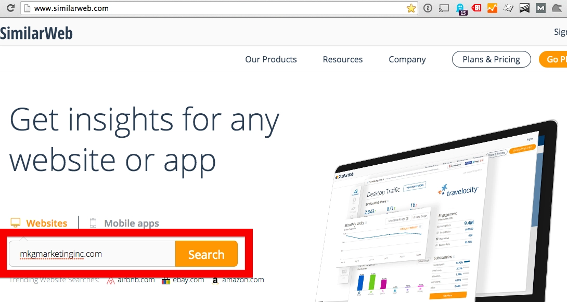Open the Ghostery ghost extension
The width and height of the screenshot is (567, 302).
[461, 9]
